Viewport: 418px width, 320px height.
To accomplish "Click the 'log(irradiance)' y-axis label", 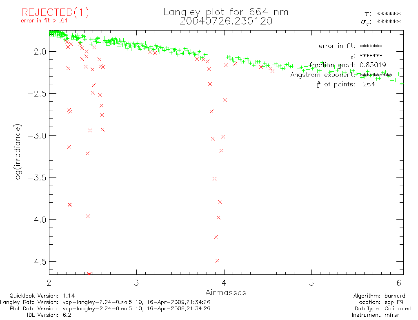I will pos(18,159).
